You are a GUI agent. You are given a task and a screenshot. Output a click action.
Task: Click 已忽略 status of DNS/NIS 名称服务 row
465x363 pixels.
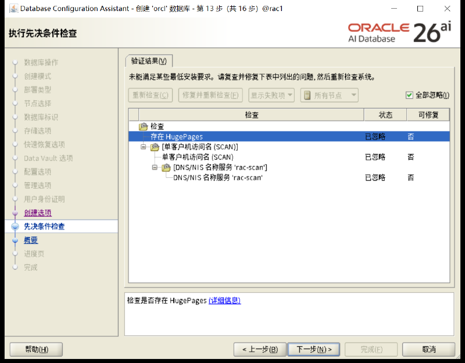pyautogui.click(x=375, y=178)
